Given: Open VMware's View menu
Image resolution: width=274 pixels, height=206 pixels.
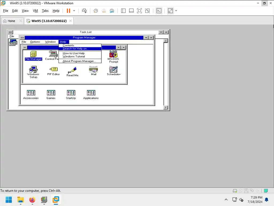Looking at the screenshot, I should point(25,11).
